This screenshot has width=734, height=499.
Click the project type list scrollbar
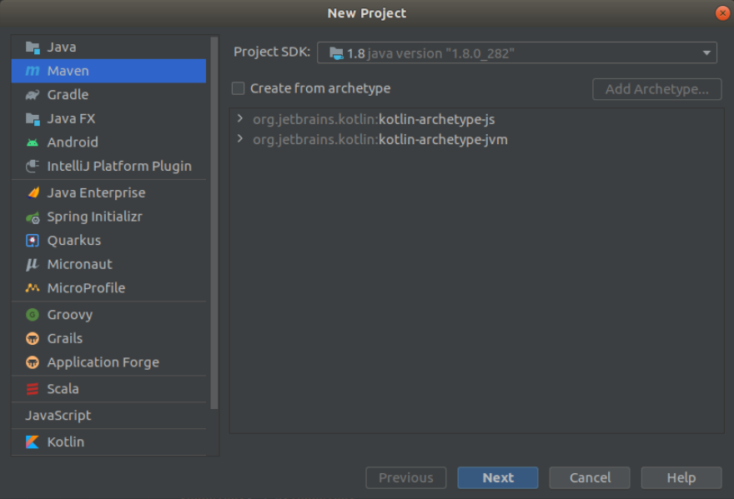point(214,223)
